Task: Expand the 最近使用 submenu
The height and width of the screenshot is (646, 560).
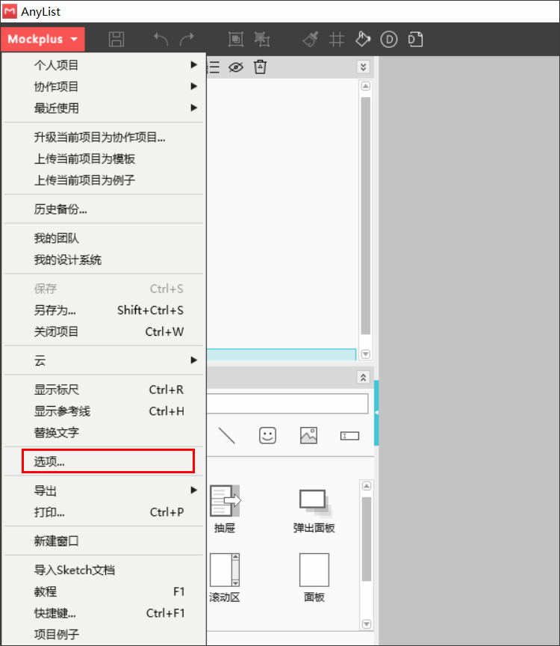Action: point(104,108)
